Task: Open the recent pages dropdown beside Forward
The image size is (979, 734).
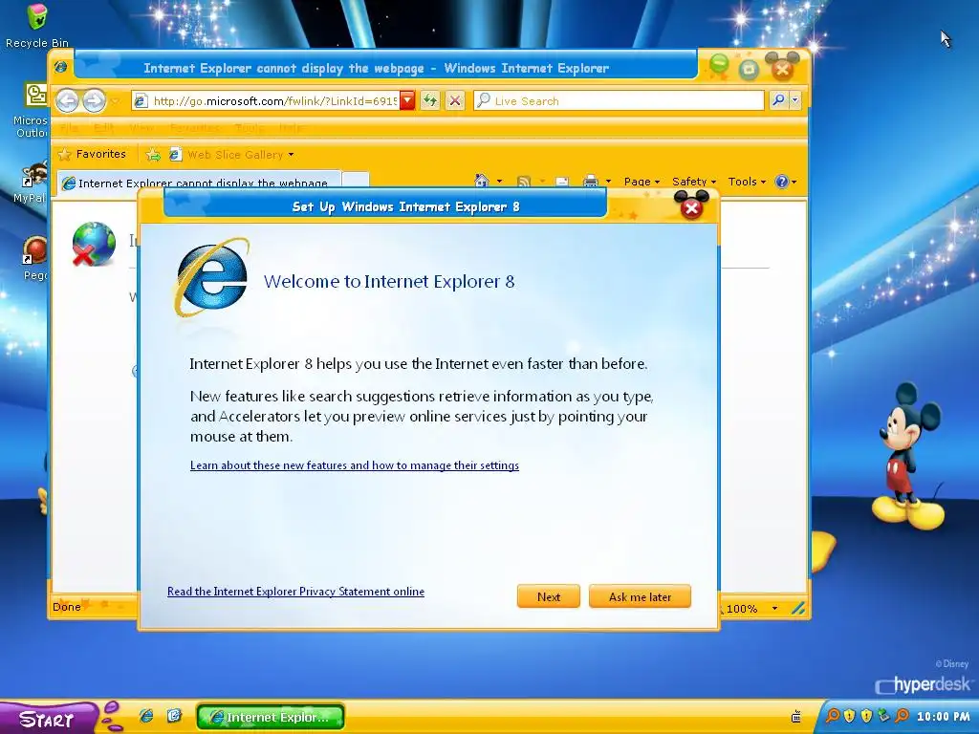Action: point(115,101)
